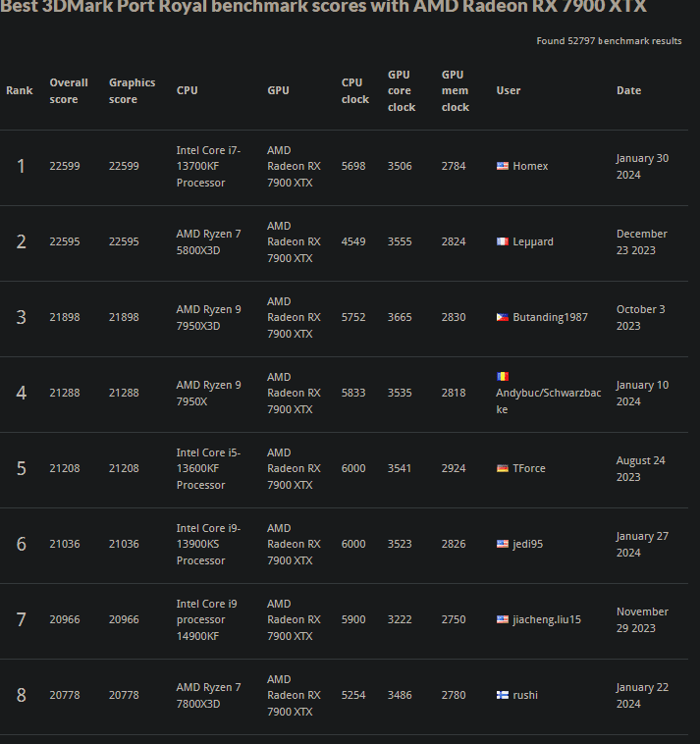This screenshot has height=744, width=700.
Task: Click the Romanian flag above Andybuc/Schwarzbacke
Action: pyautogui.click(x=502, y=376)
